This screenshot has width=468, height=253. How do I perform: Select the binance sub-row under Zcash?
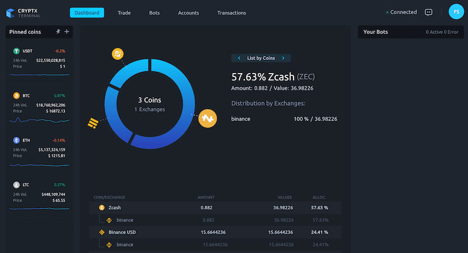click(x=215, y=220)
